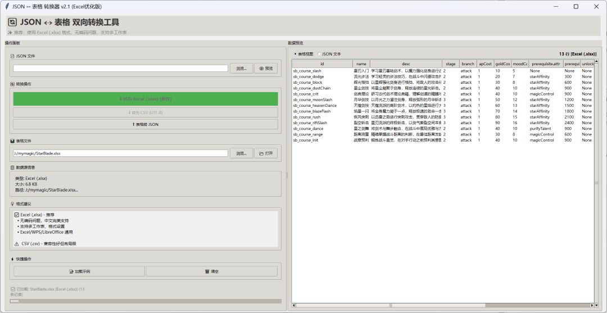This screenshot has width=607, height=313.
Task: Select the sb_course_block row
Action: [443, 83]
